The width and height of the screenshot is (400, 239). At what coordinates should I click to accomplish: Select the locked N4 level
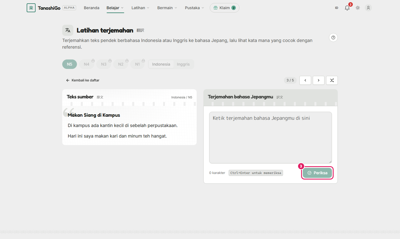click(87, 64)
